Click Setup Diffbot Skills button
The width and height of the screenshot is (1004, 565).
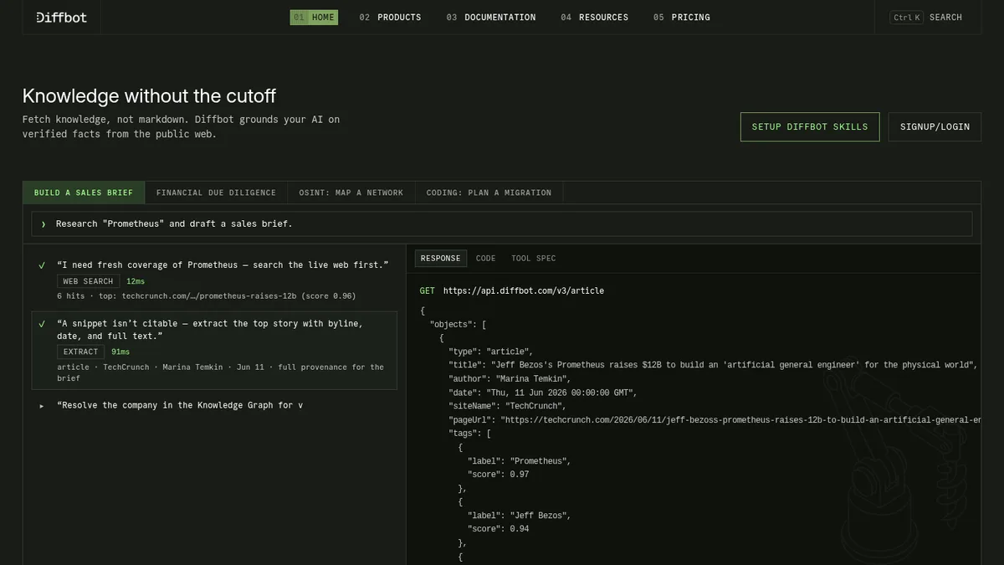[810, 126]
